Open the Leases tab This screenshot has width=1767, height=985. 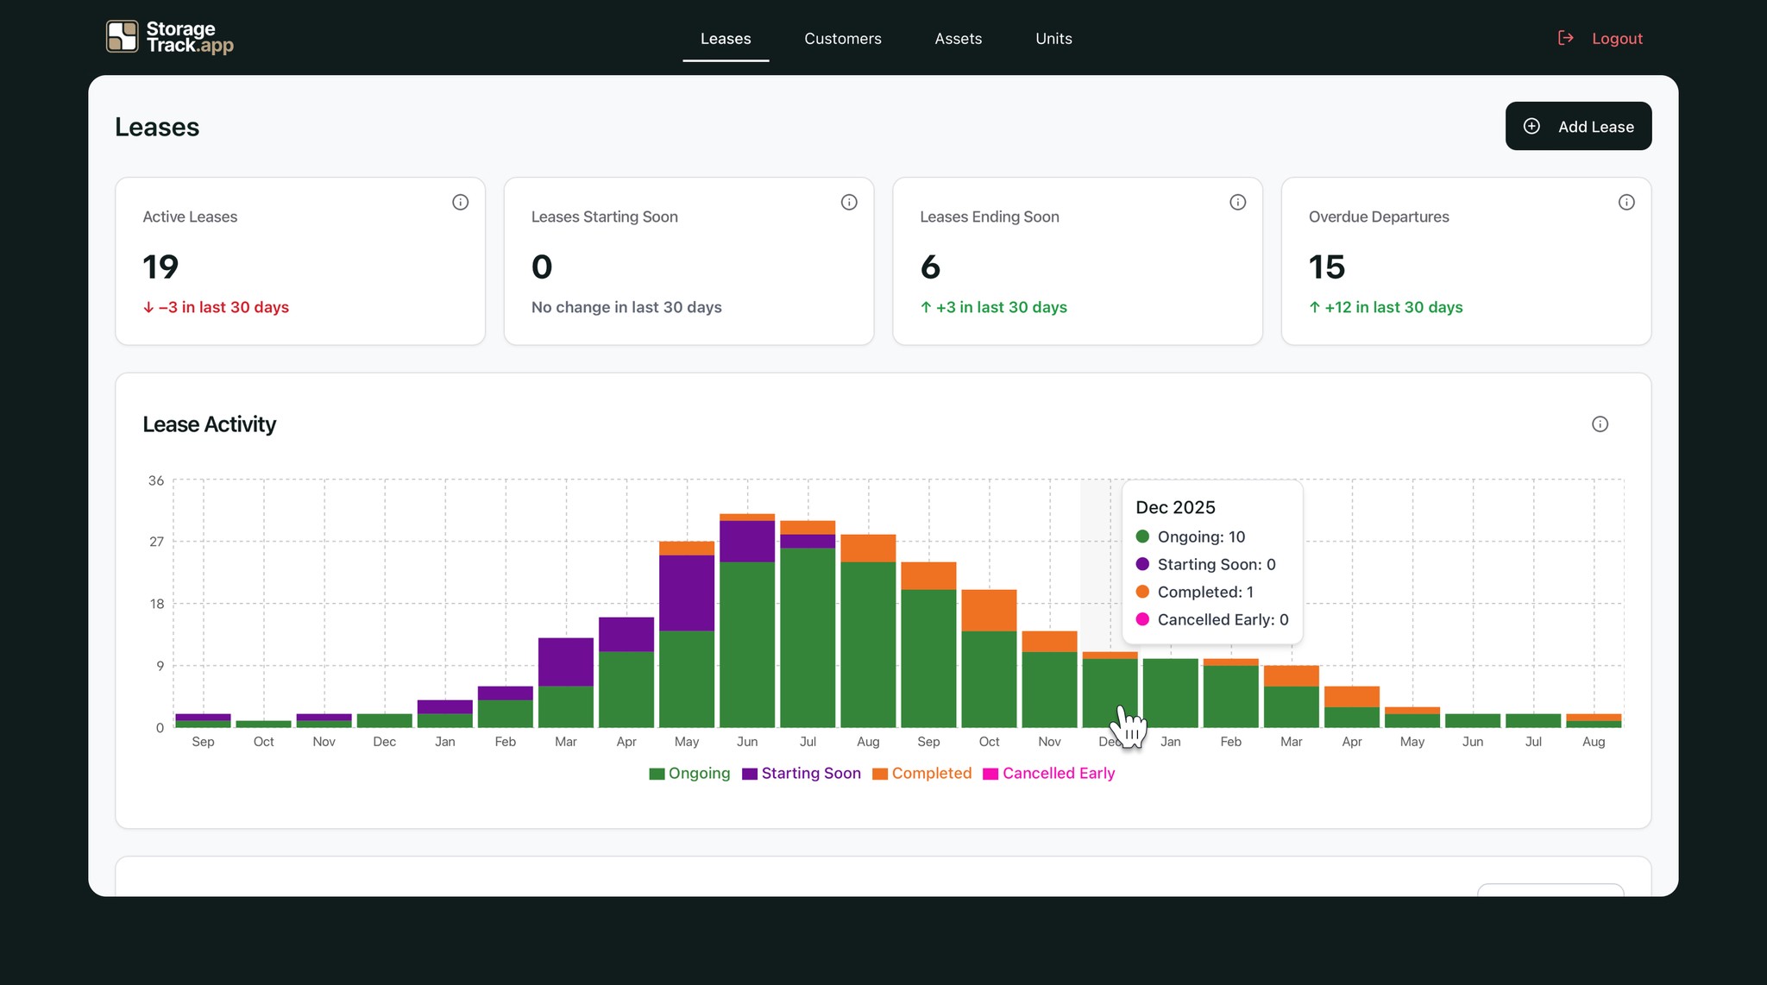726,39
